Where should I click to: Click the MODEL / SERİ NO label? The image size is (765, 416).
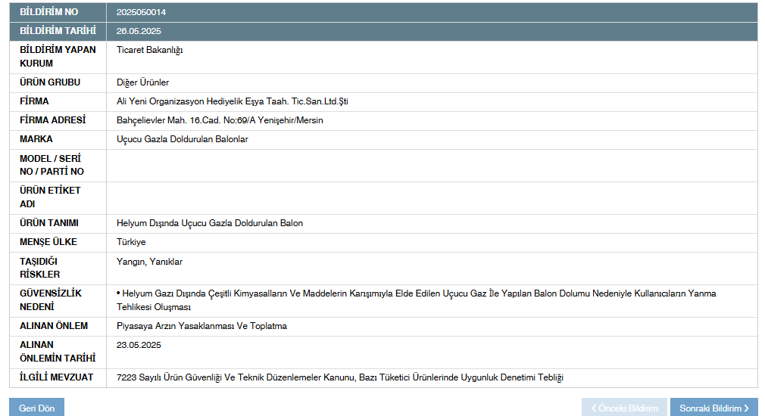(52, 165)
